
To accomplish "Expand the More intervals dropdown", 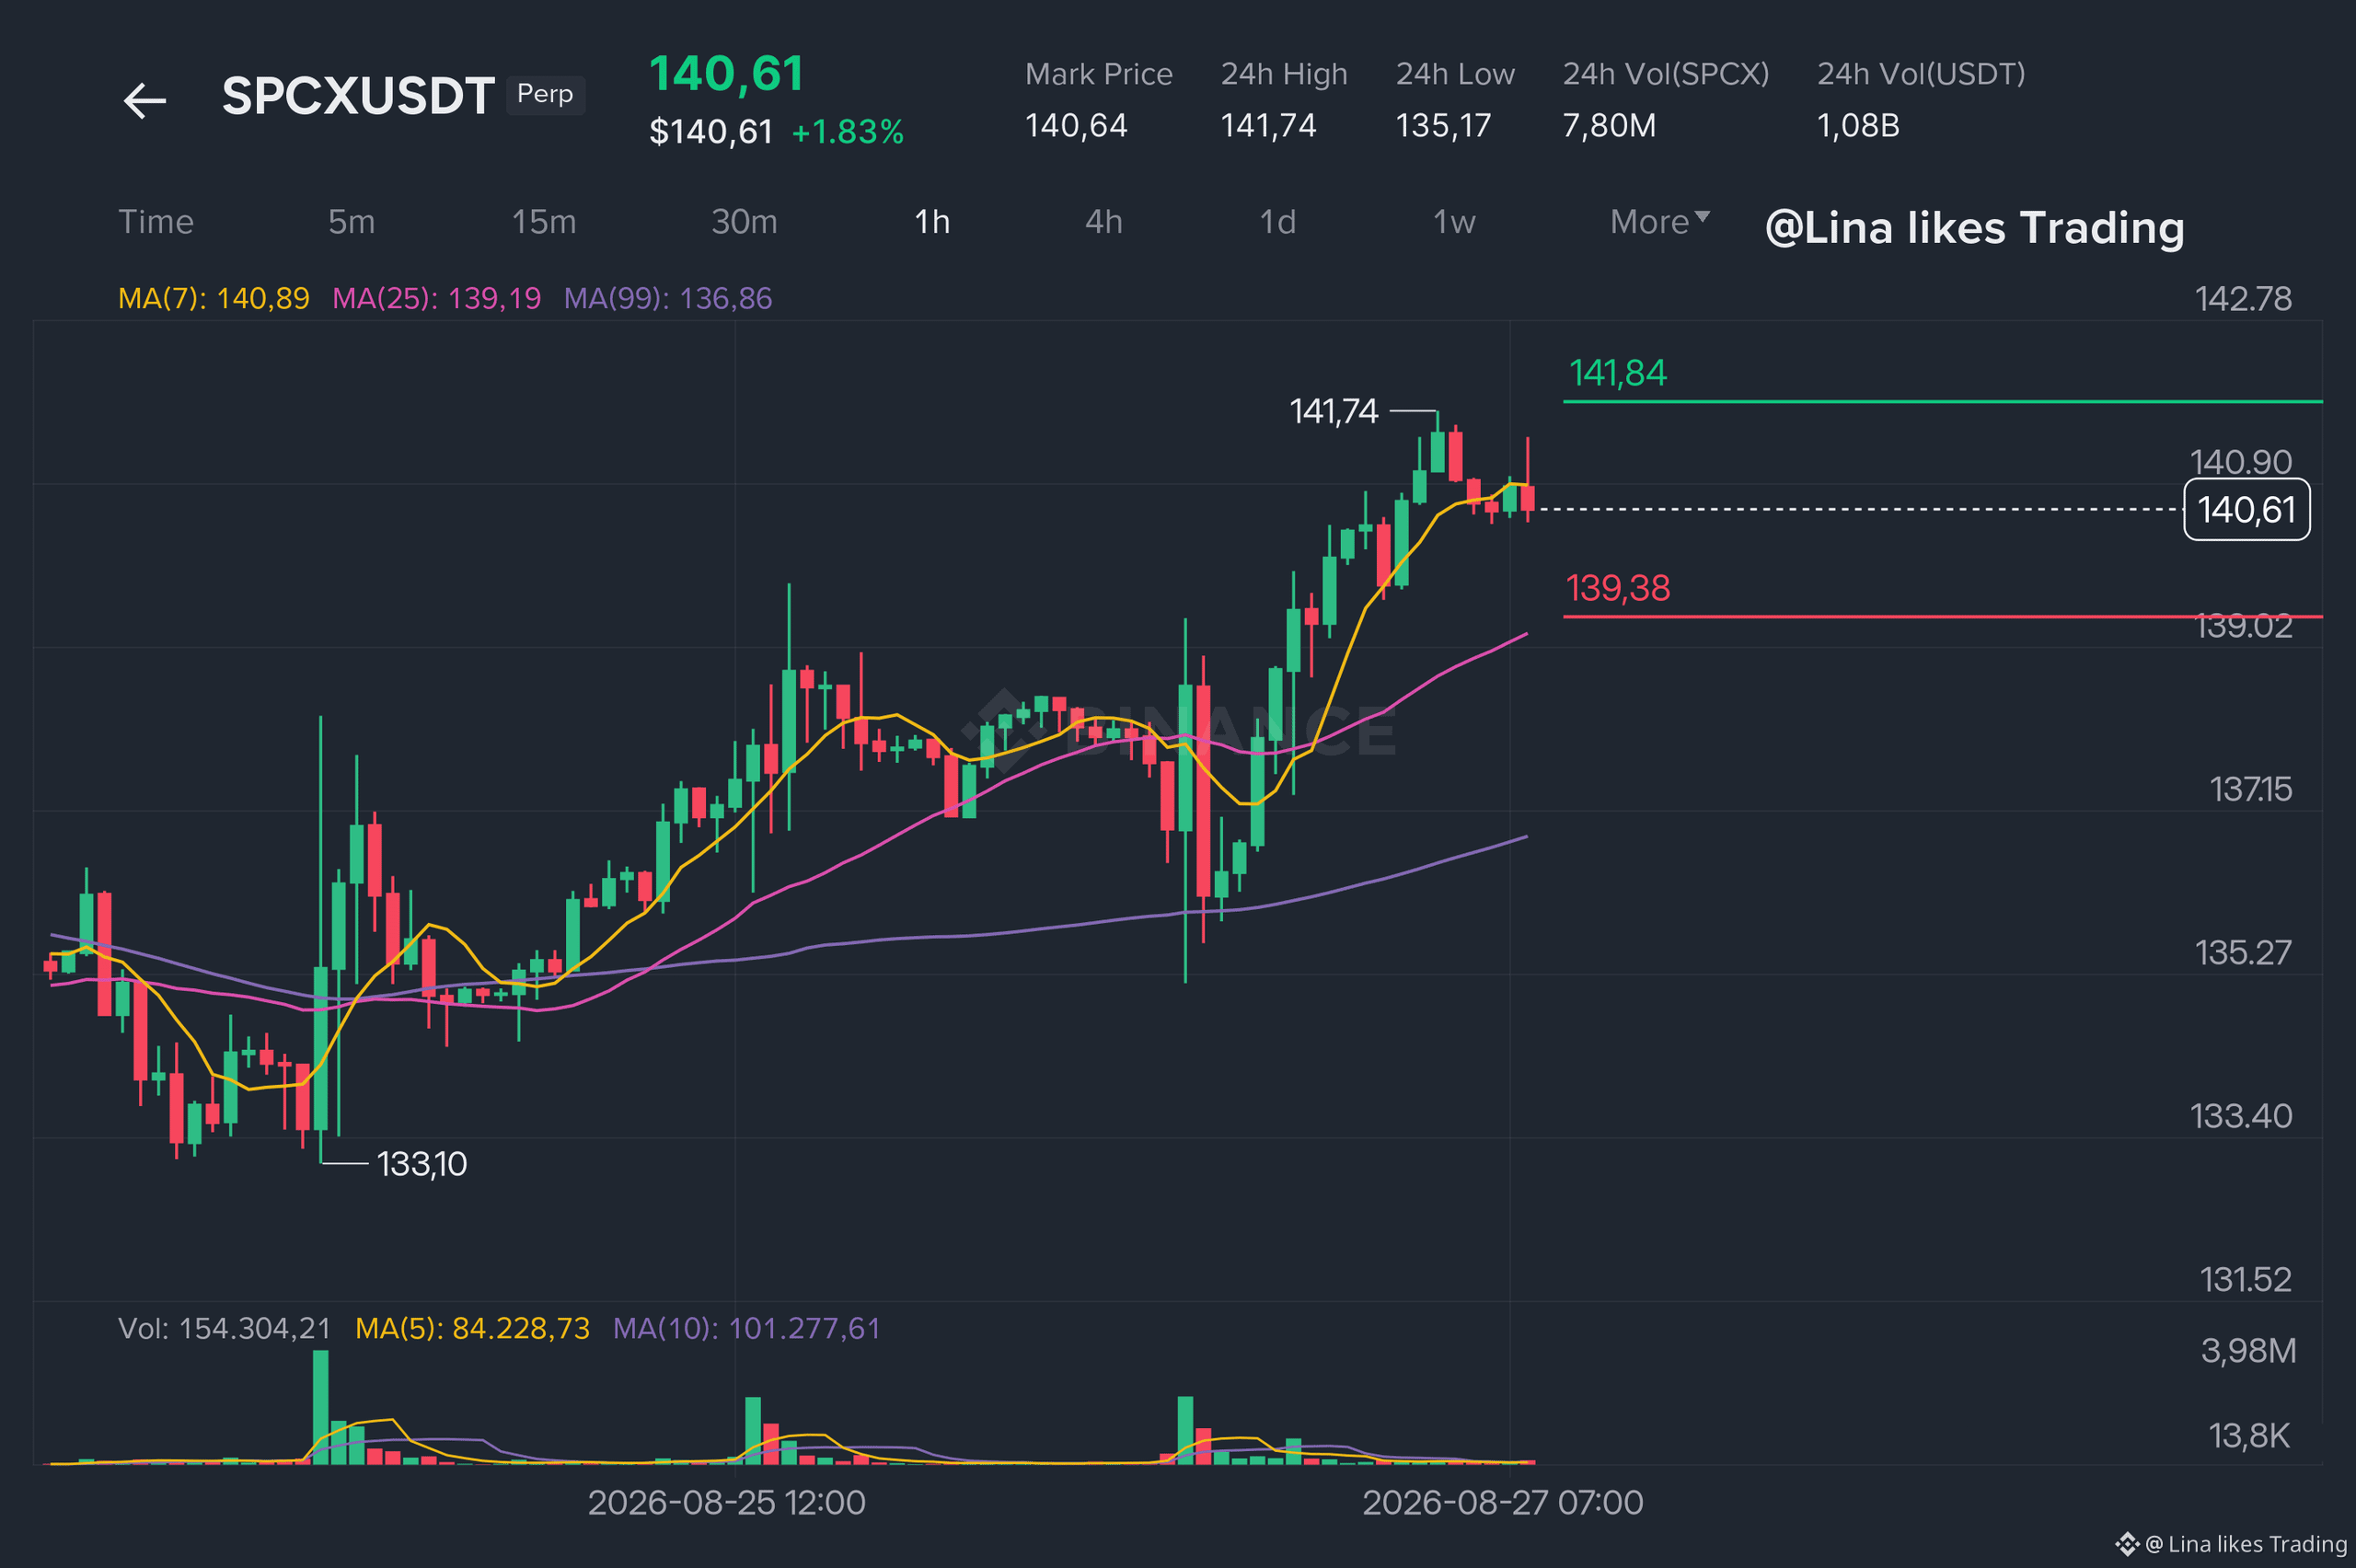I will click(x=1660, y=222).
